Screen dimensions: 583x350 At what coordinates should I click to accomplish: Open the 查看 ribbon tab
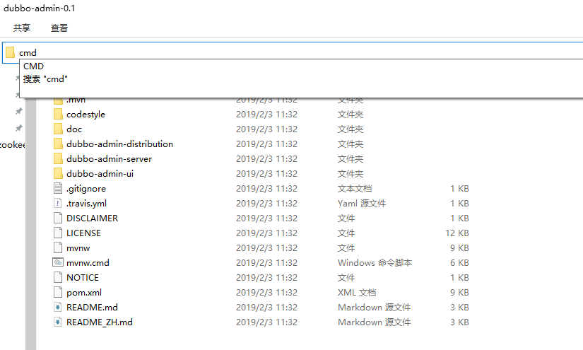click(x=59, y=28)
